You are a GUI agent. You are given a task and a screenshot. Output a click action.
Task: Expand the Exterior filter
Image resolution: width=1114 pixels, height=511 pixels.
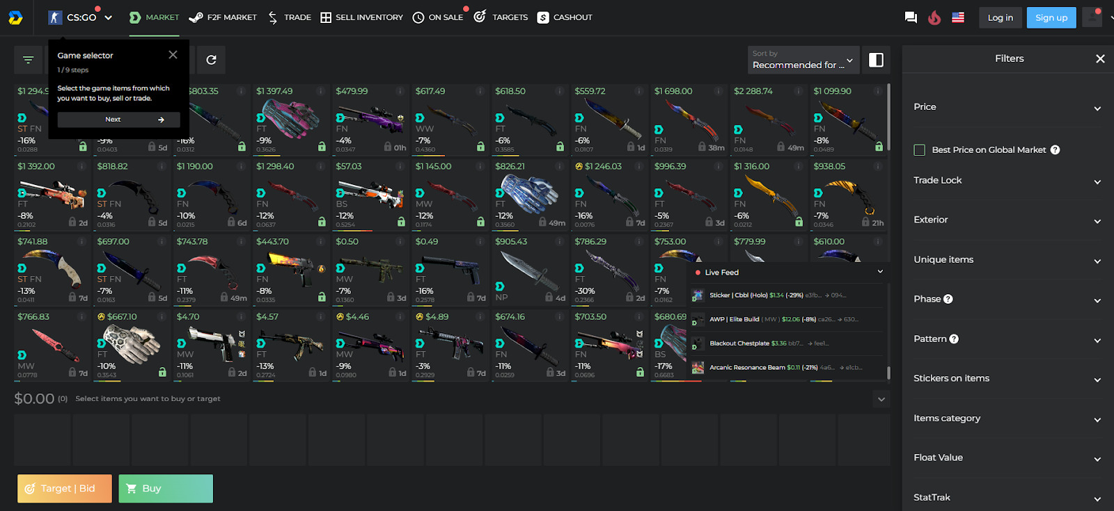point(1007,220)
